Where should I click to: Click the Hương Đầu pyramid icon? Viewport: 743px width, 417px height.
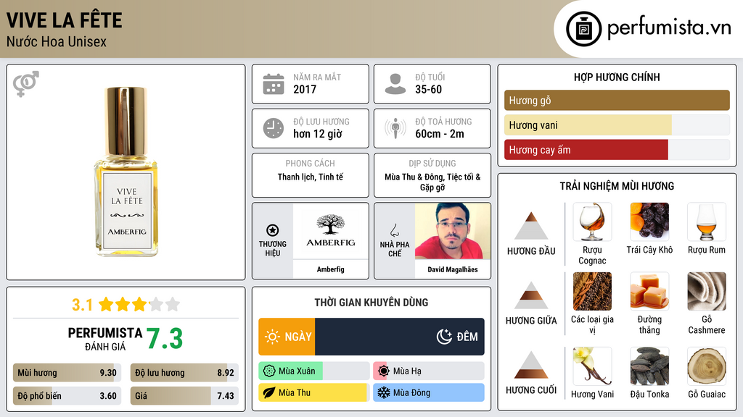531,226
